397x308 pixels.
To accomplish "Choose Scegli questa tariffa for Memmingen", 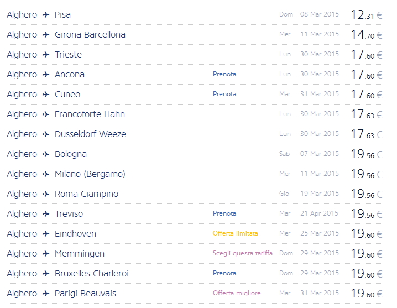I will [x=243, y=253].
